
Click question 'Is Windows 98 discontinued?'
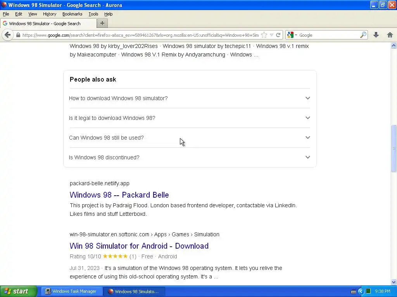pyautogui.click(x=104, y=157)
